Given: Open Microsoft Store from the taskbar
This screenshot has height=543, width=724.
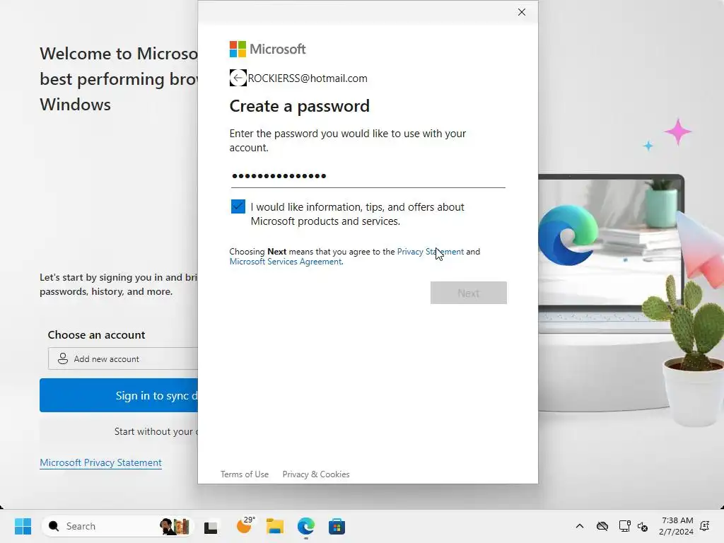Looking at the screenshot, I should tap(337, 526).
